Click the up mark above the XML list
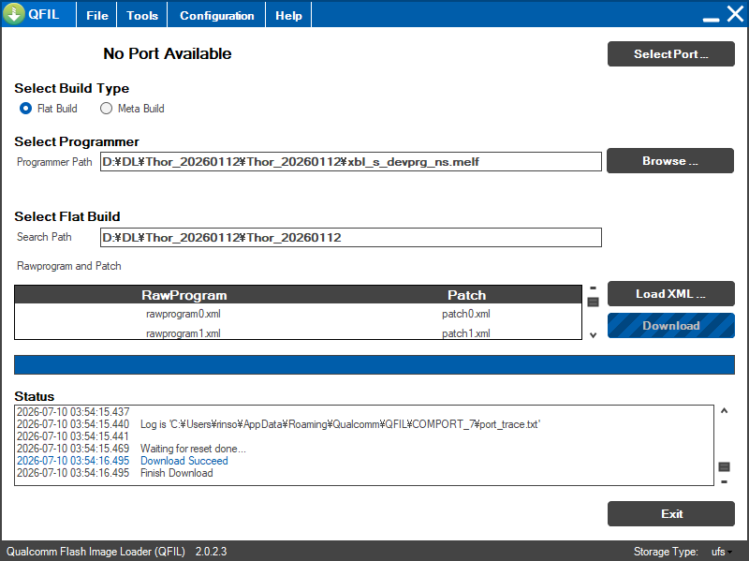This screenshot has width=749, height=561. click(x=593, y=288)
